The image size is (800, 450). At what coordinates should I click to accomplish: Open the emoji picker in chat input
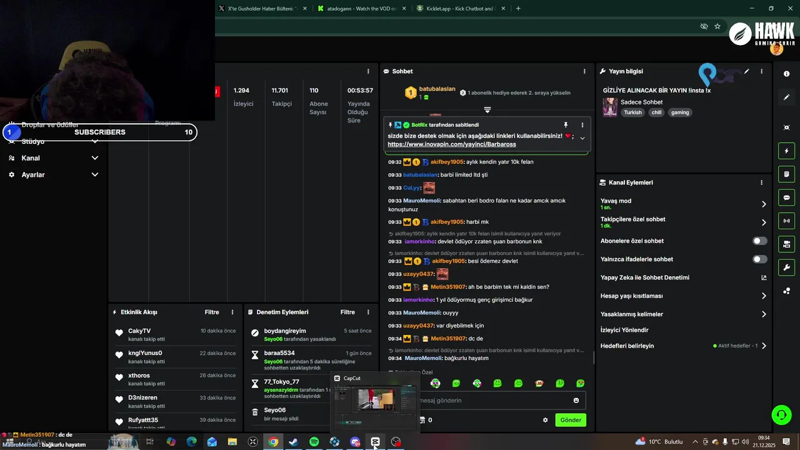(x=576, y=401)
